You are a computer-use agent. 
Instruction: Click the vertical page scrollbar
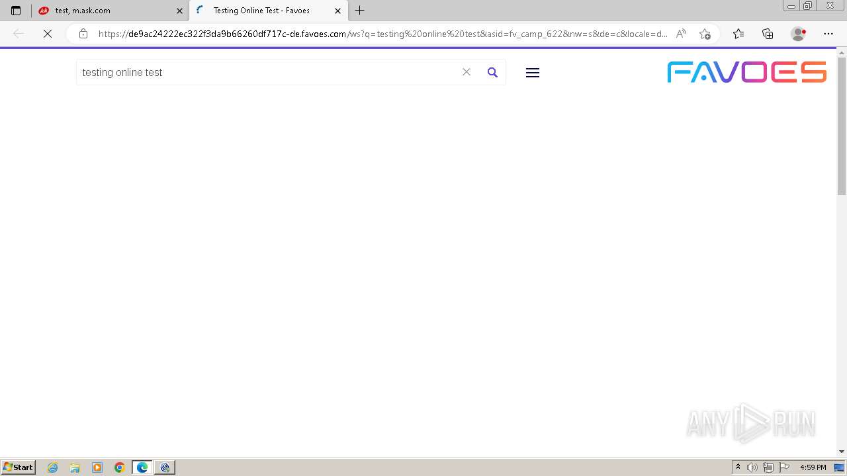click(842, 126)
